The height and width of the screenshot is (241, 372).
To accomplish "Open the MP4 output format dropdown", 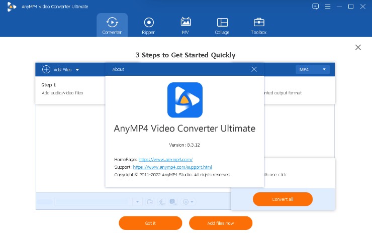I will [x=313, y=69].
